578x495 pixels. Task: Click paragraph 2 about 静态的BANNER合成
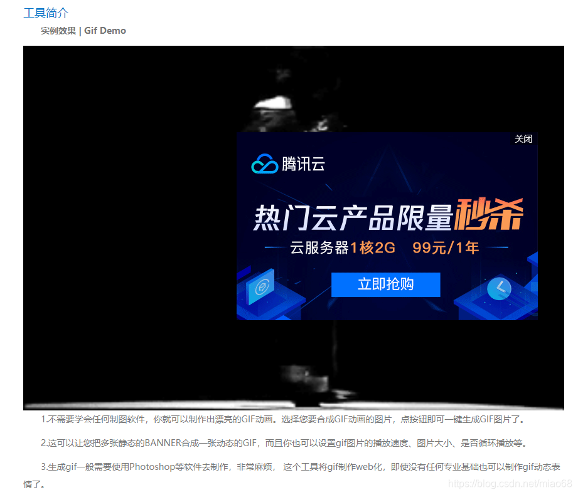pyautogui.click(x=284, y=443)
